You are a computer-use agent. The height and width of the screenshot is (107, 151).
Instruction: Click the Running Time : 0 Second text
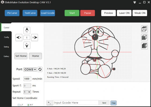(58, 77)
